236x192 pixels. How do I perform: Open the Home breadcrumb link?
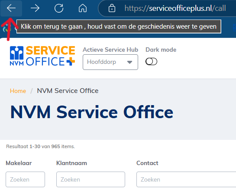click(x=18, y=91)
